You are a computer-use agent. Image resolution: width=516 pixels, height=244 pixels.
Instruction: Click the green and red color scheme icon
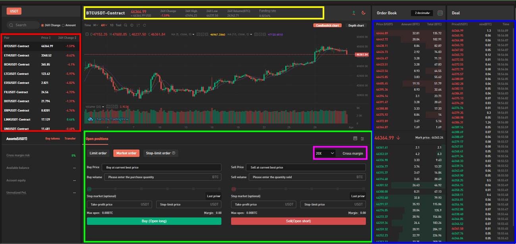click(353, 13)
